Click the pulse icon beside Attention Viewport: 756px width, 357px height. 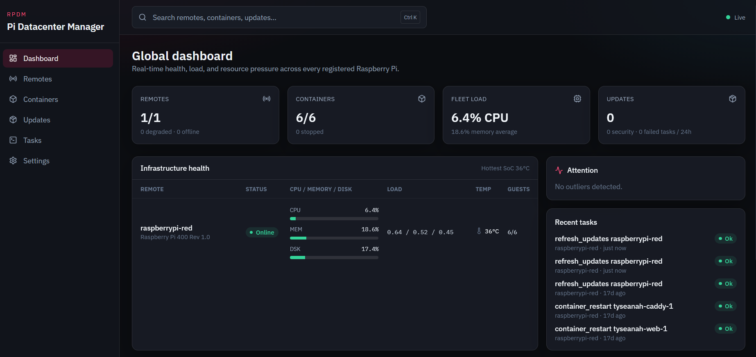tap(559, 170)
